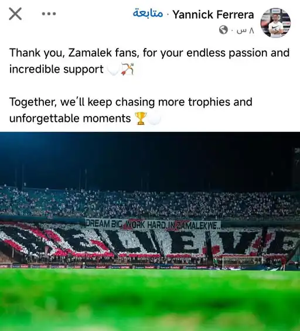Tap Yannick Ferrera's profile picture
300x331 pixels.
(x=275, y=23)
